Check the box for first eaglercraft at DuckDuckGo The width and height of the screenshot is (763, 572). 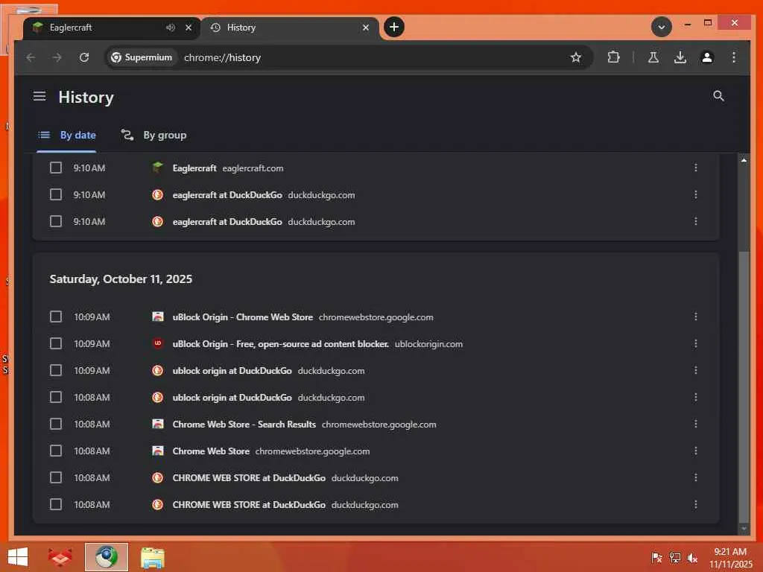coord(56,194)
